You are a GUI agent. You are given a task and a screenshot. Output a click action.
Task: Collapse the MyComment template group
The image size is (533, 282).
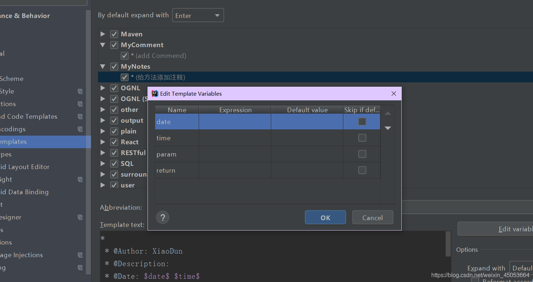click(103, 45)
